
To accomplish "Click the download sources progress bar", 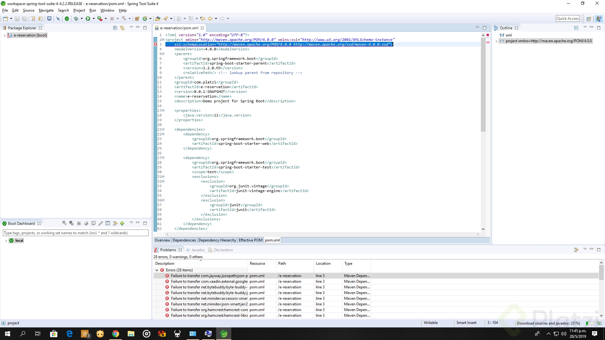I will pos(590,323).
